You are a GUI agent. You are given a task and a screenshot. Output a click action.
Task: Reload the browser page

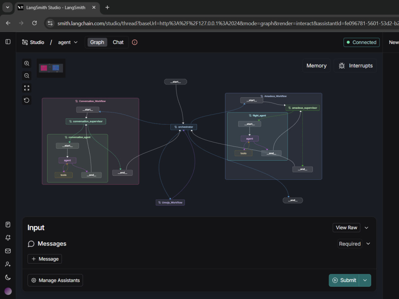[x=34, y=23]
